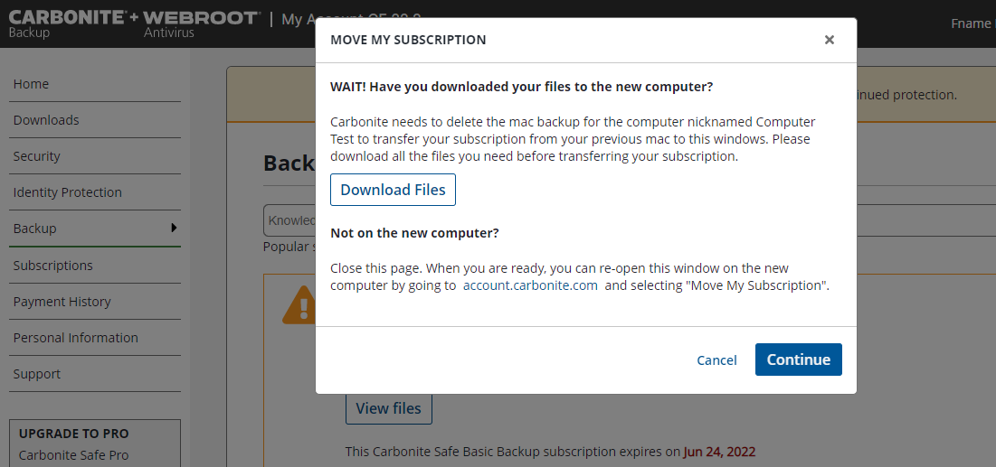Viewport: 996px width, 467px height.
Task: Click the orange warning triangle icon
Action: [299, 306]
